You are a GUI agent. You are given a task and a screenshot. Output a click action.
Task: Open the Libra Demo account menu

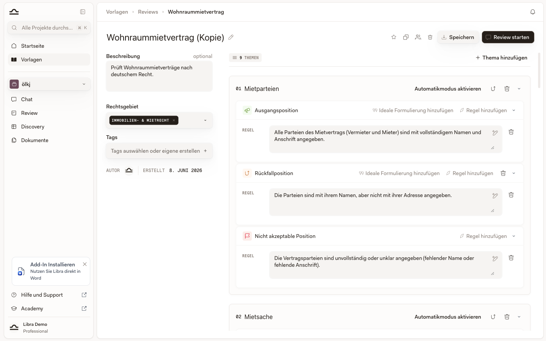tap(49, 327)
